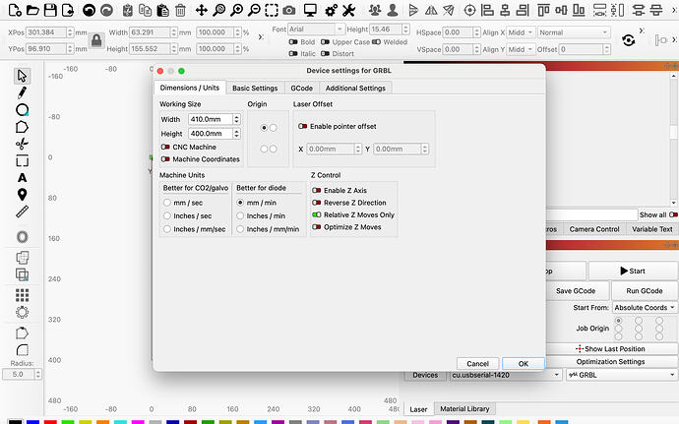Select the Create Text tool
This screenshot has width=679, height=424.
(x=23, y=177)
